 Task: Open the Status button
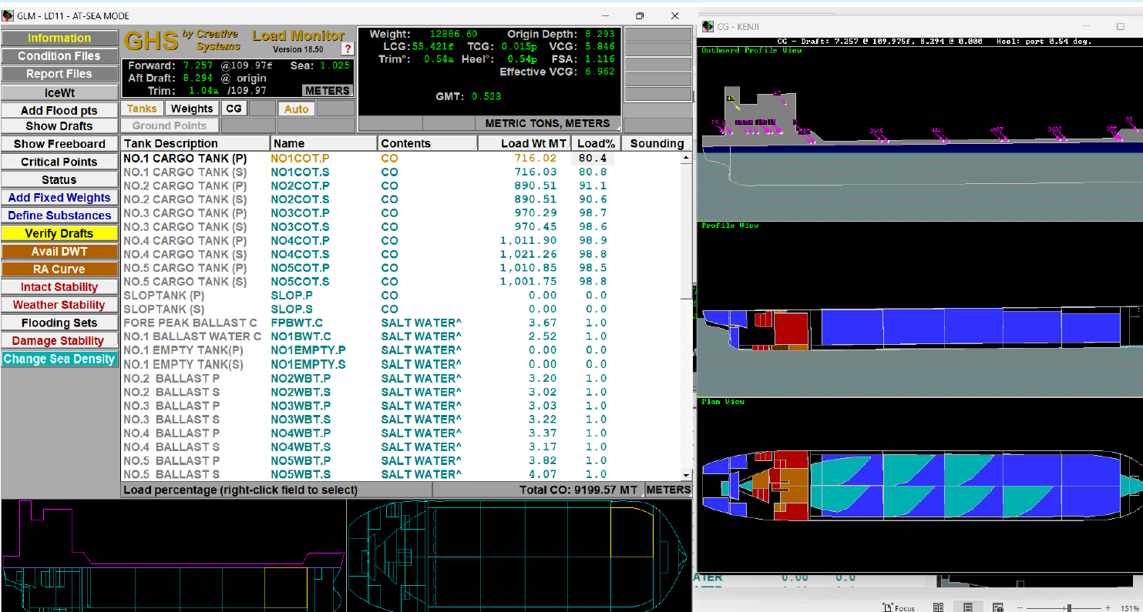coord(59,179)
